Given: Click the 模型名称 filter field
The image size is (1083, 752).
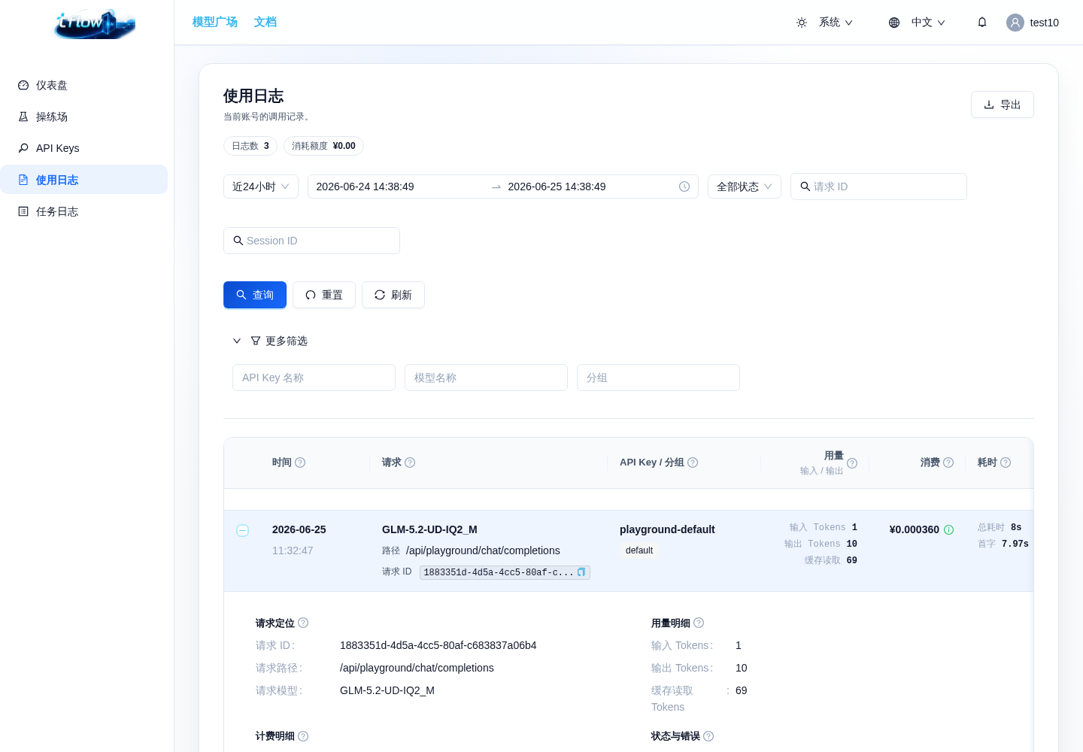Looking at the screenshot, I should point(486,378).
